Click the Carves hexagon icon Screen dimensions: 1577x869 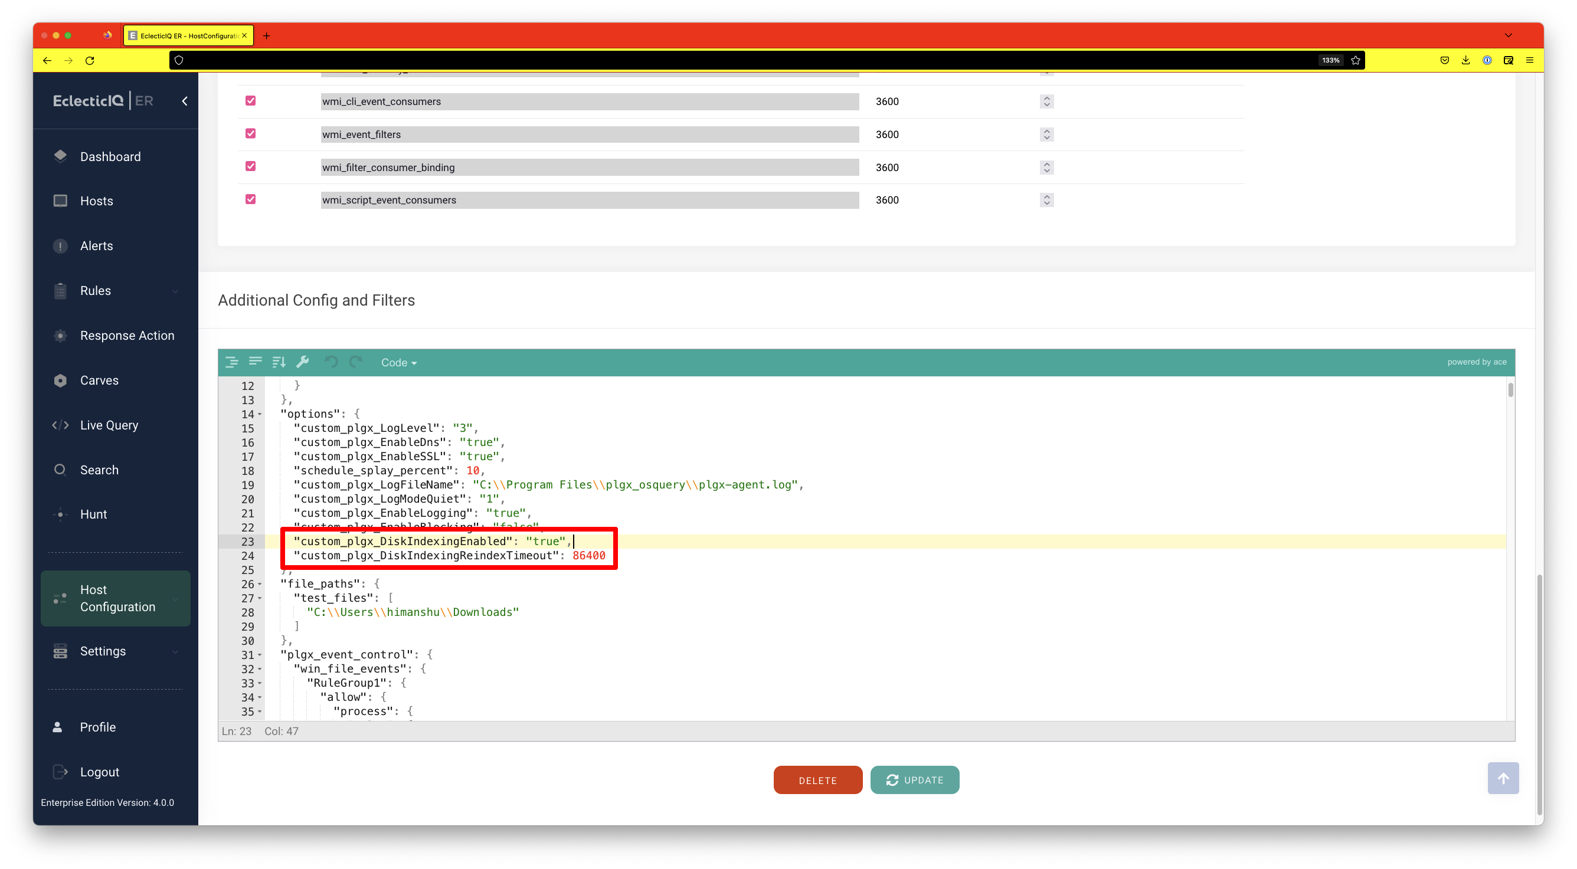(60, 380)
